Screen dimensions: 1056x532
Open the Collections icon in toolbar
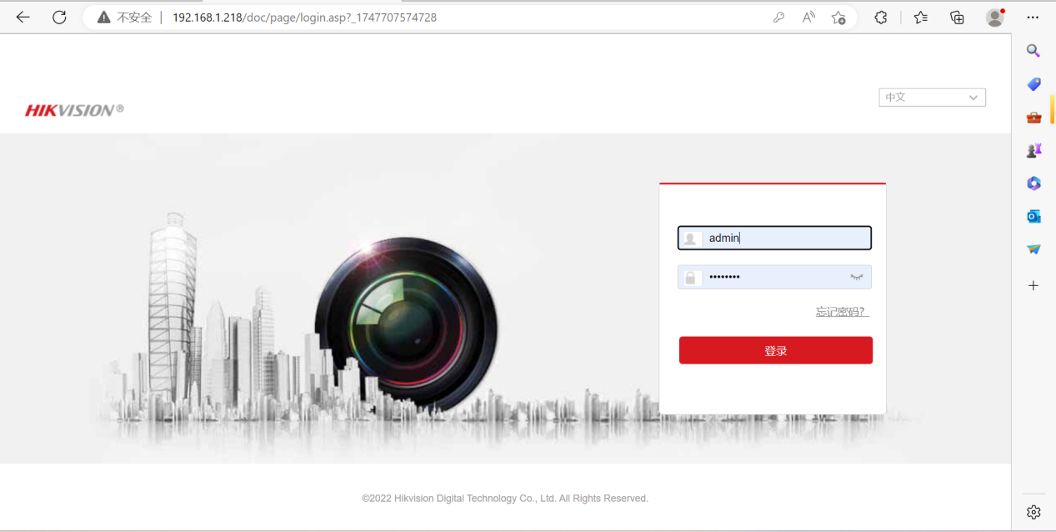[x=957, y=18]
